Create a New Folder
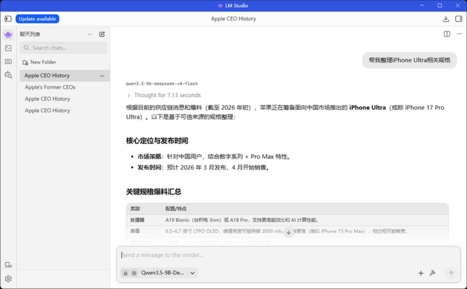This screenshot has height=289, width=467. coord(39,62)
